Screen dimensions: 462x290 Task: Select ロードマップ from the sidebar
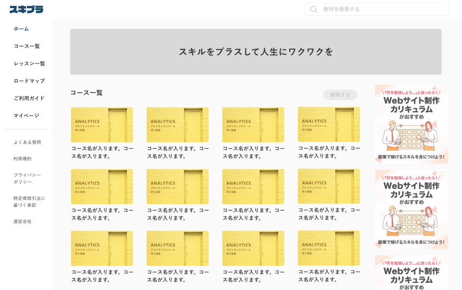(29, 81)
